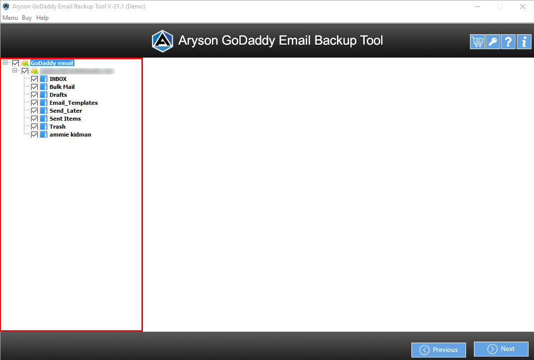The height and width of the screenshot is (360, 534).
Task: Show the info about icon
Action: [524, 42]
